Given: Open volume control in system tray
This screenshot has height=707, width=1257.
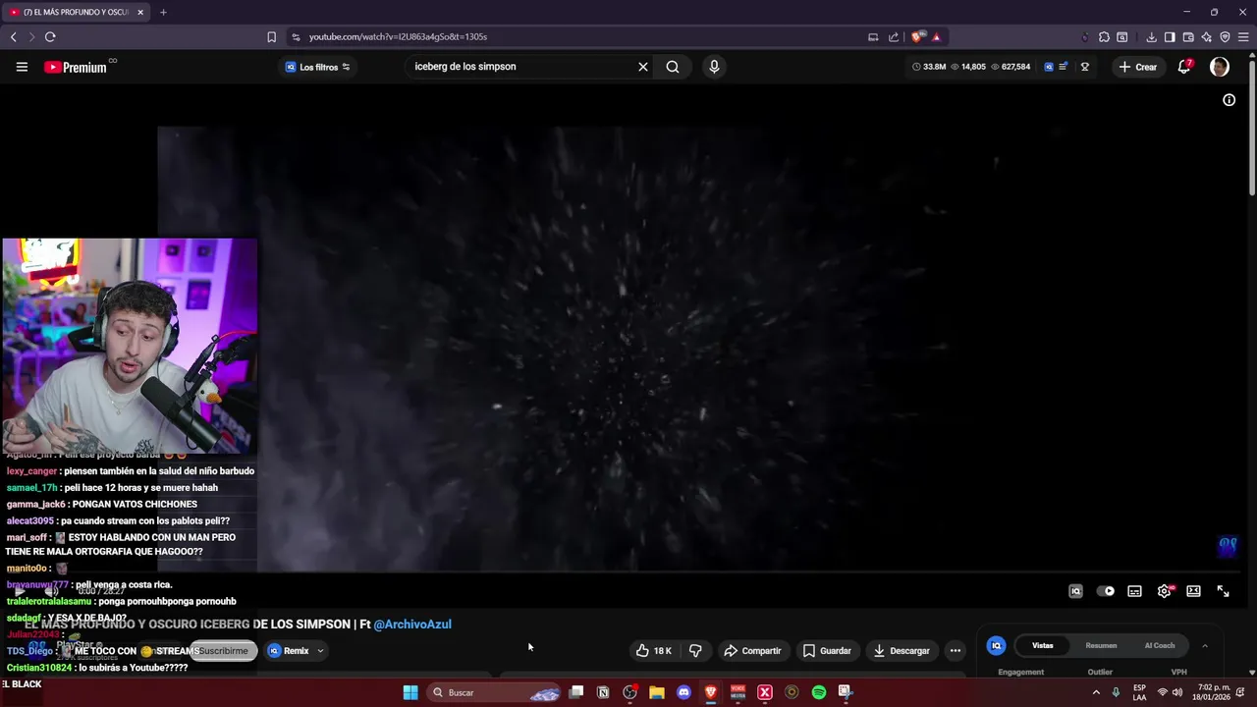Looking at the screenshot, I should coord(1178,692).
